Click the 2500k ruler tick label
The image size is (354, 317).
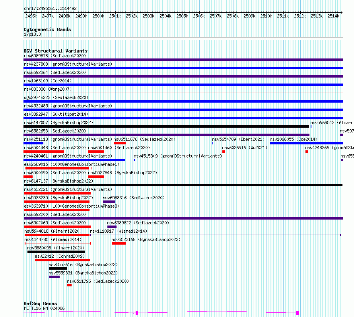pyautogui.click(x=98, y=16)
